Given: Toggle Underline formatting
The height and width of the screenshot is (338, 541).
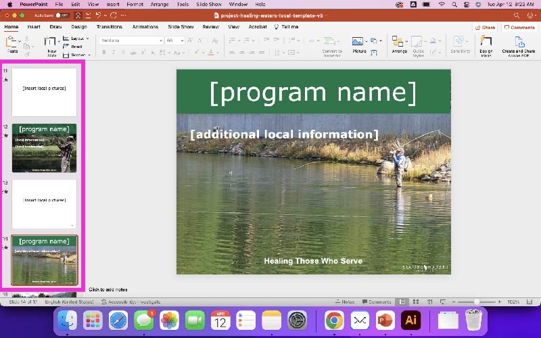Looking at the screenshot, I should pyautogui.click(x=123, y=53).
